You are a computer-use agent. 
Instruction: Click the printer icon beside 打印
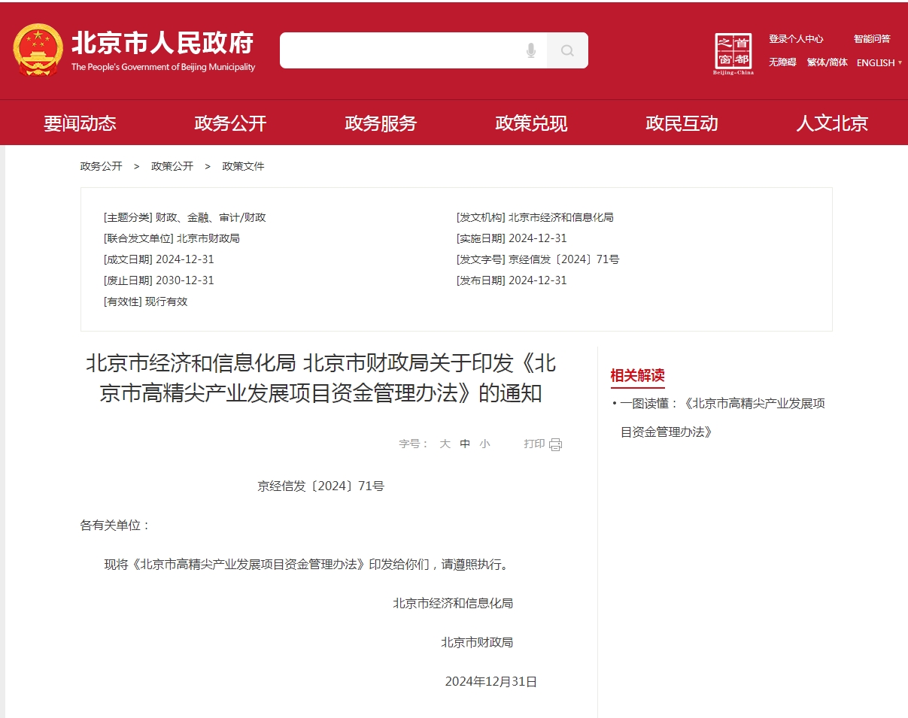[554, 444]
